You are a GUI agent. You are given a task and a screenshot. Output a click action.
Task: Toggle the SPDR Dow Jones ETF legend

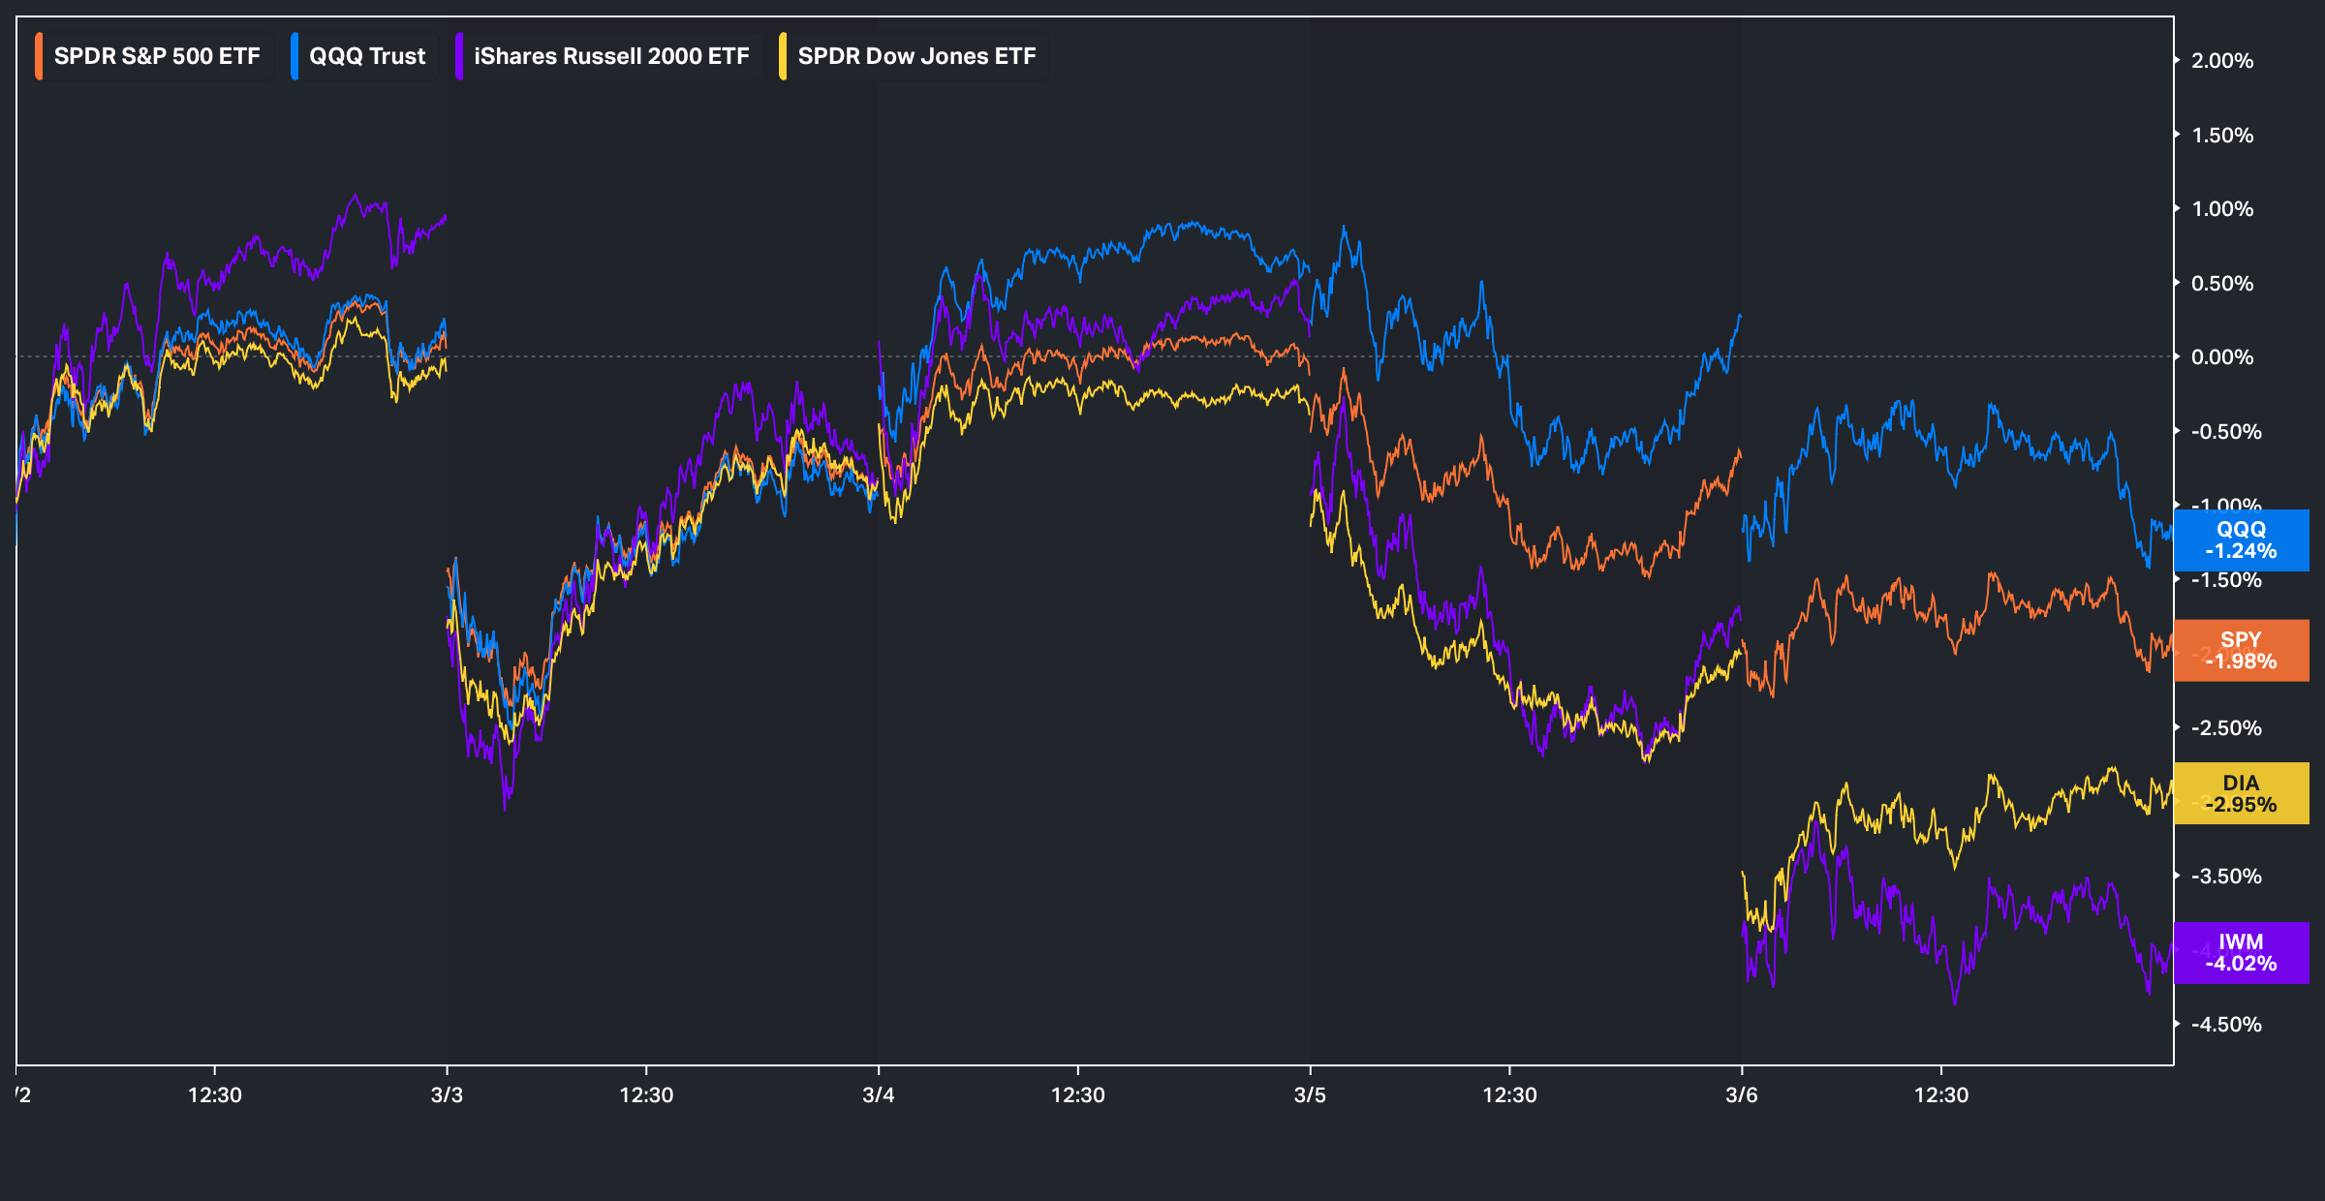point(915,56)
